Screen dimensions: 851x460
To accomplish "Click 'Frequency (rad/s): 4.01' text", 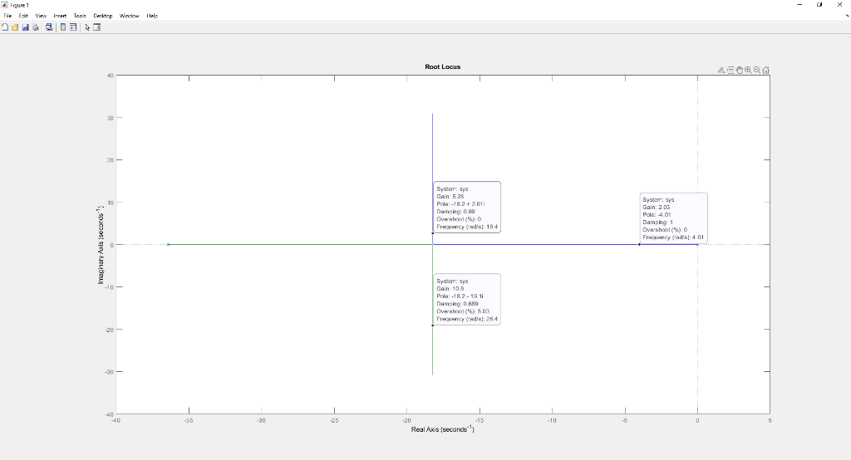I will (673, 237).
